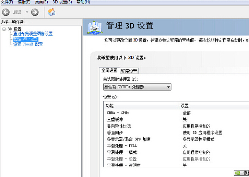Viewport: 249px width, 177px height.
Task: Click the 关 value for 平滑处理 - FXAA
Action: pyautogui.click(x=185, y=146)
